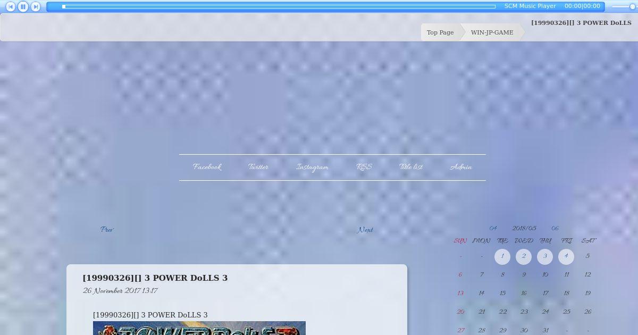
Task: Open calendar day 2 posts
Action: [524, 257]
